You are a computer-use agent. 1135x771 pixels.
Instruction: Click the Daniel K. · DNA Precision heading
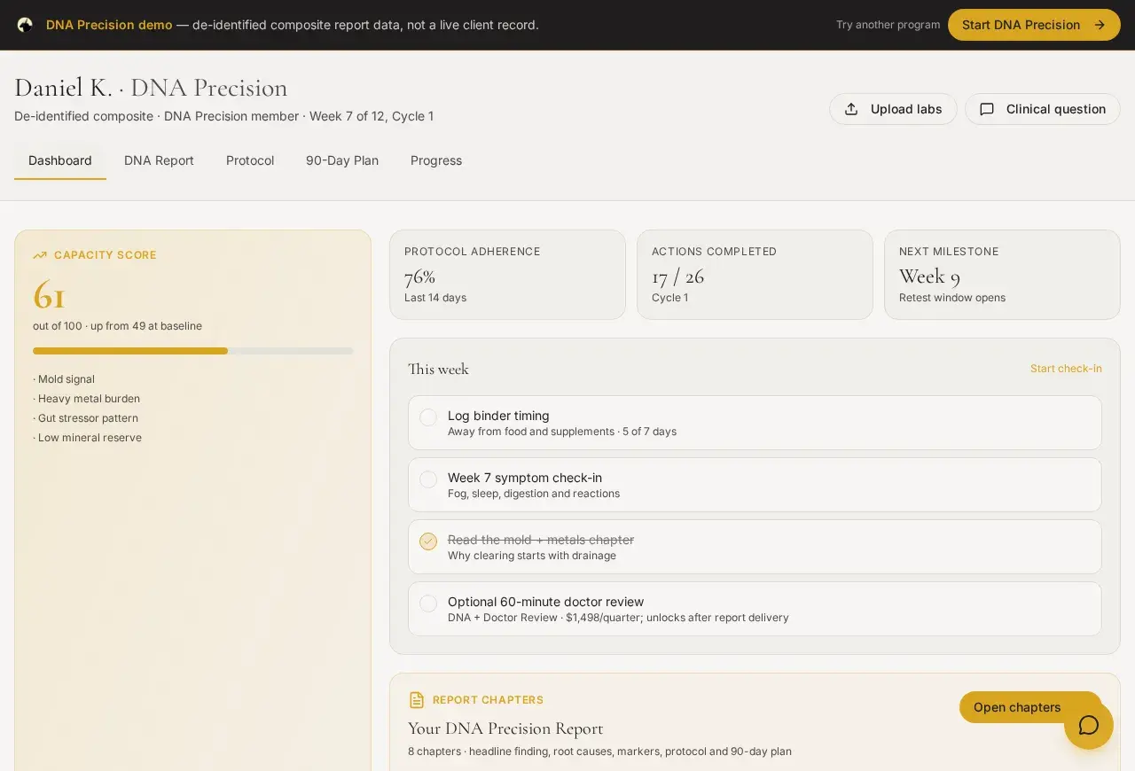pos(151,88)
